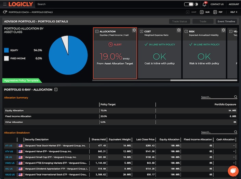
Task: Click the Trade Status button
Action: coord(179,22)
